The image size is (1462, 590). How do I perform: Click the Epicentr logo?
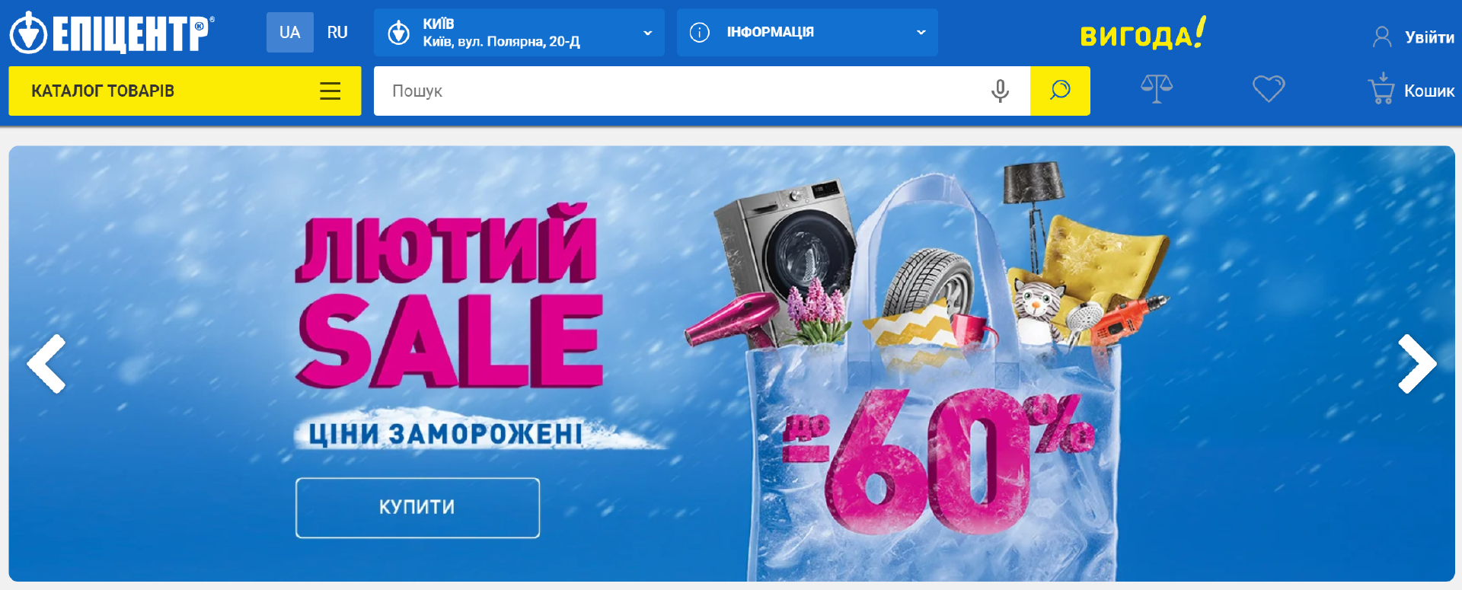(112, 33)
